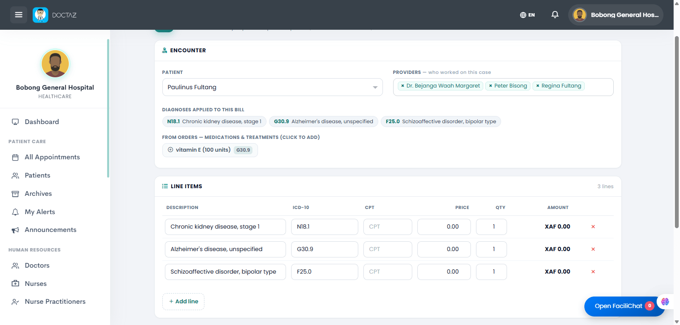Edit the N18.1 ICD-10 field
Image resolution: width=680 pixels, height=325 pixels.
tap(325, 227)
